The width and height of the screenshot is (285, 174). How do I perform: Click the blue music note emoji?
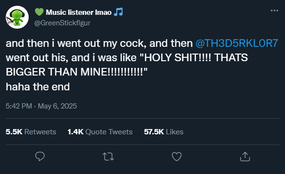click(118, 12)
